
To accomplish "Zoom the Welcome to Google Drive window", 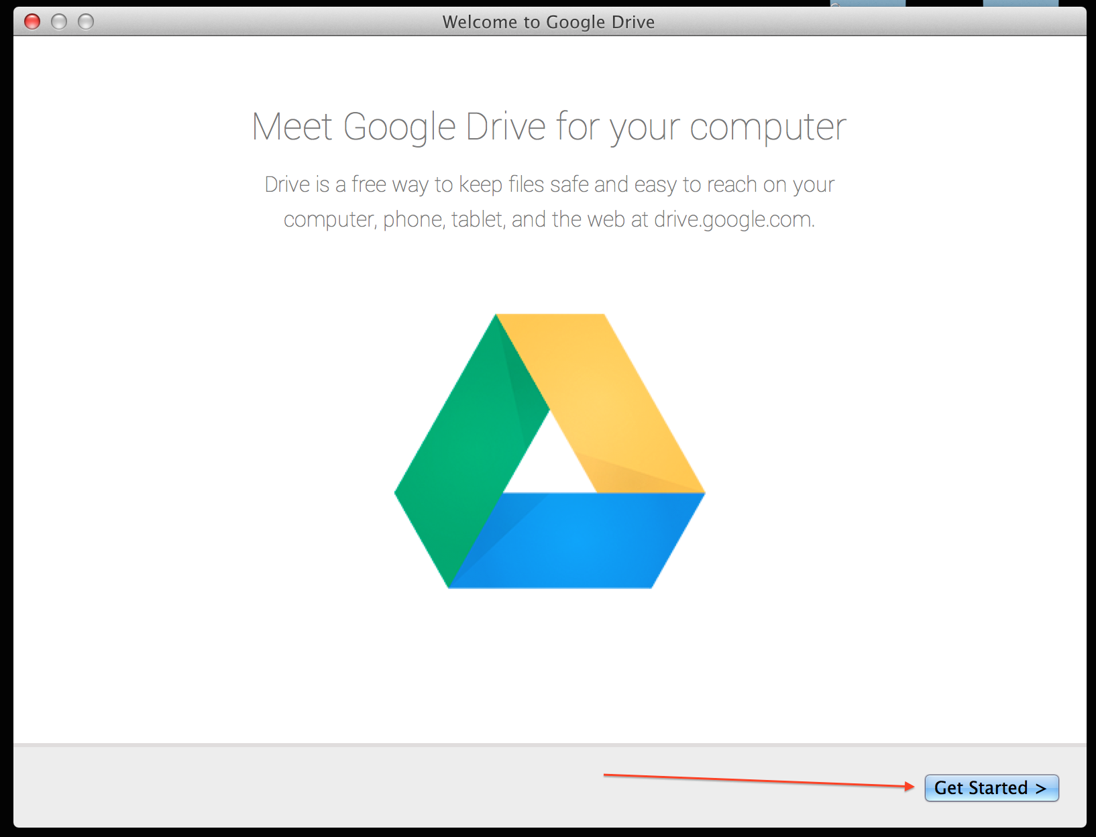I will 86,22.
